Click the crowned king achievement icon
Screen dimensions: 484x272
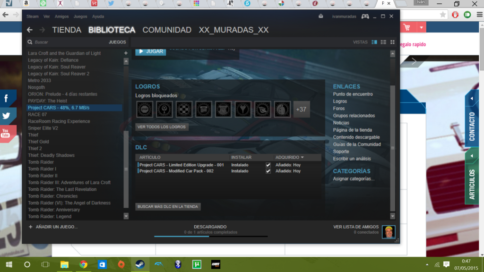[x=223, y=109]
